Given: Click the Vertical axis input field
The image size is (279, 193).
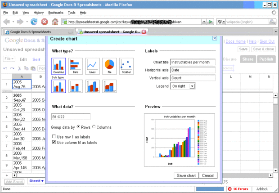Looking at the screenshot, I should pos(193,78).
